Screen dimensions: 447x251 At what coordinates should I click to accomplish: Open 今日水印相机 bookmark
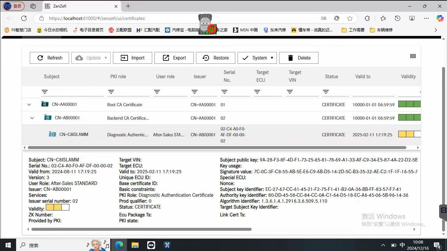tap(52, 30)
